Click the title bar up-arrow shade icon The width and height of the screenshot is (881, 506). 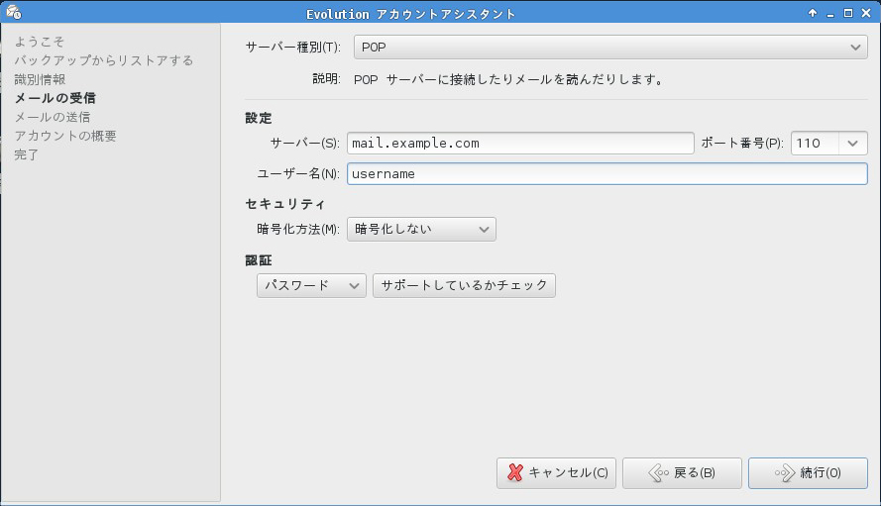pos(813,14)
